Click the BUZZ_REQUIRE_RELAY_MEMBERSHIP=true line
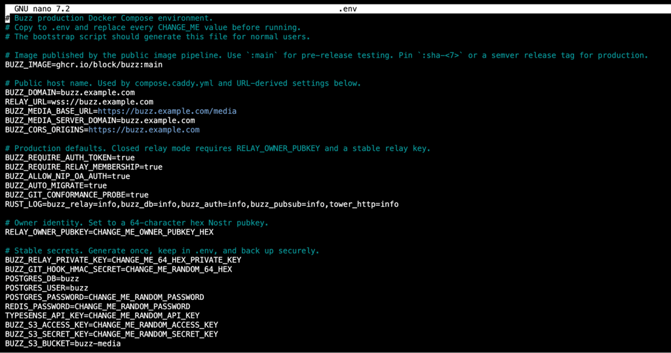Viewport: 671px width, 353px height. (84, 167)
